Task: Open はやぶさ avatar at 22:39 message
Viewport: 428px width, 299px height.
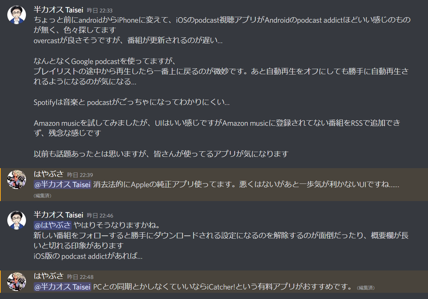Action: coord(16,179)
